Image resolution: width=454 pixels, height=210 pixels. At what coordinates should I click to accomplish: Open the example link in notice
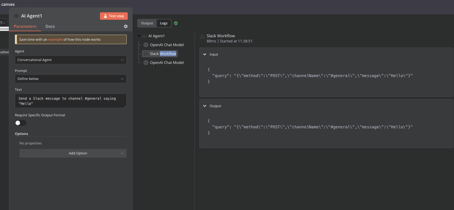(x=55, y=40)
